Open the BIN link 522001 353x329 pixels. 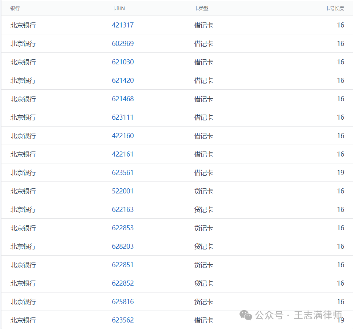pyautogui.click(x=123, y=191)
